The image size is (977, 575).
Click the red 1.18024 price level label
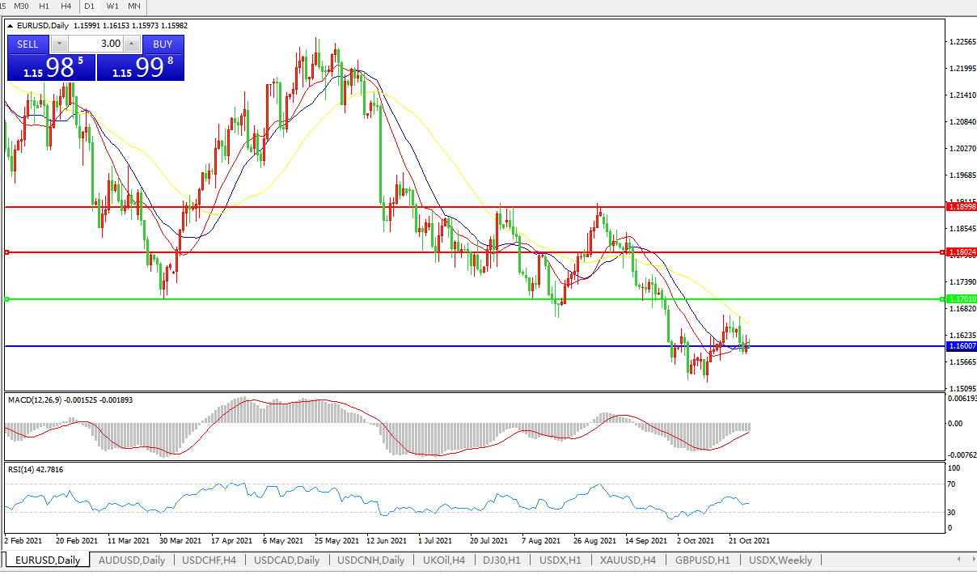[962, 252]
